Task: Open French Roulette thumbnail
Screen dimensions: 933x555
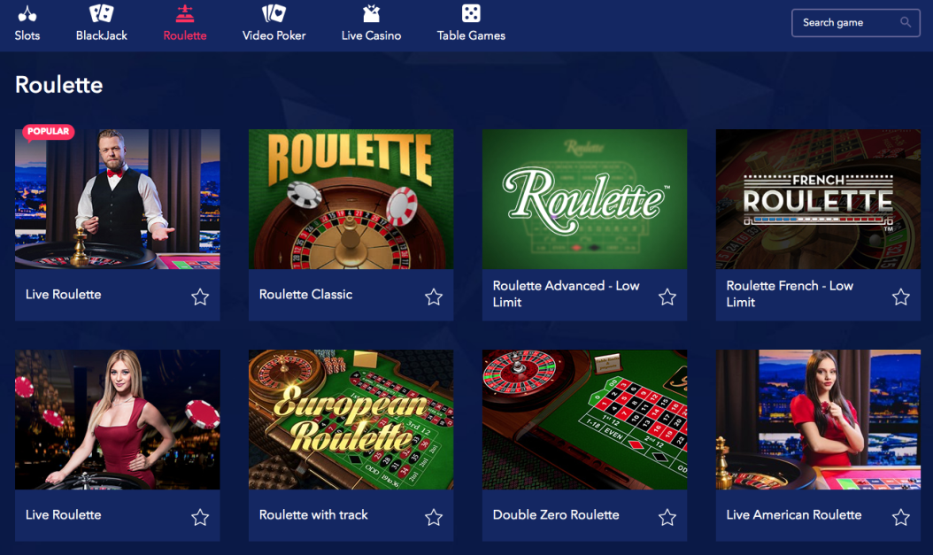Action: point(818,199)
